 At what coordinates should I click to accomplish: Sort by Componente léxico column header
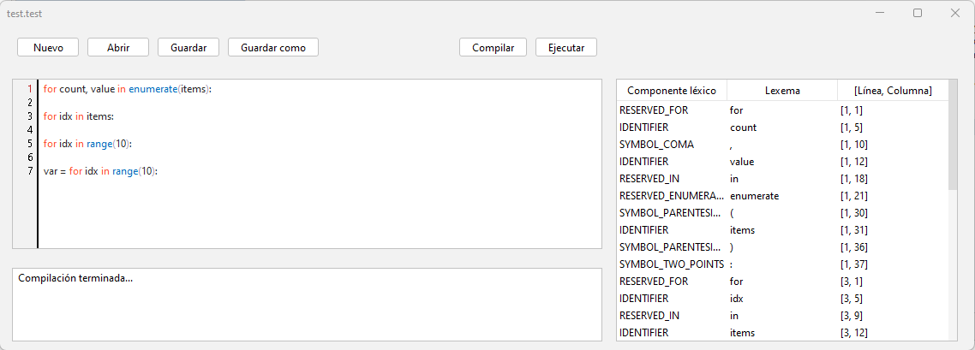pos(672,91)
